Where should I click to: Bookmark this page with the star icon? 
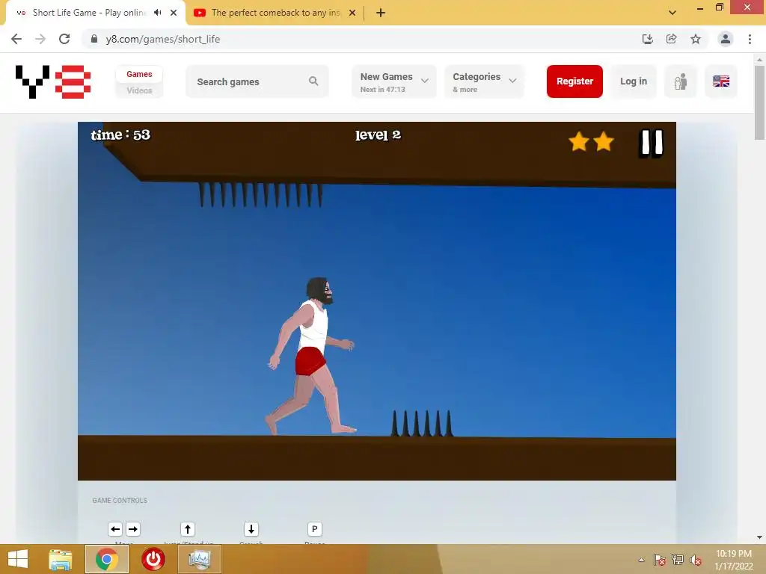696,39
